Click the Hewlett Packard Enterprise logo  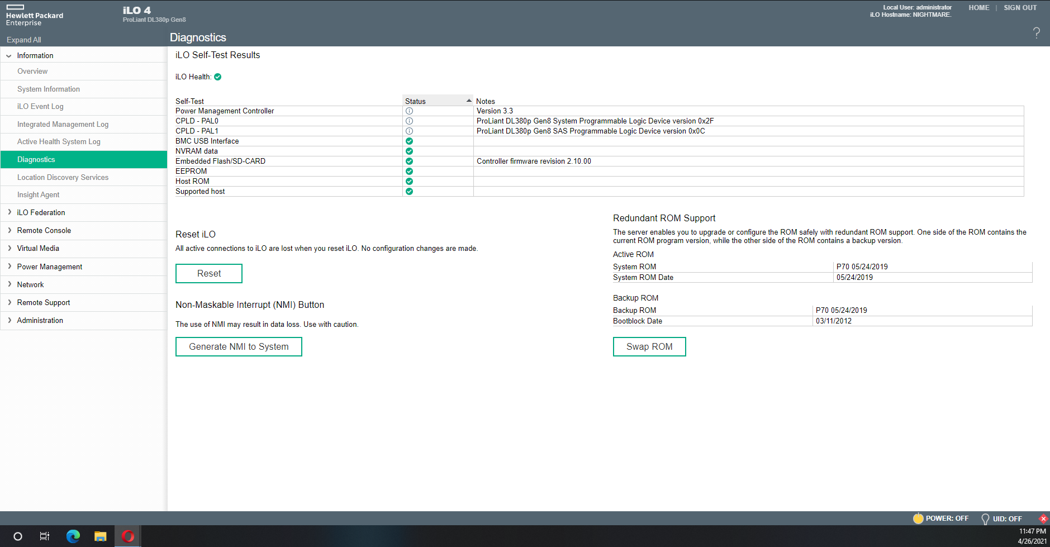(35, 16)
